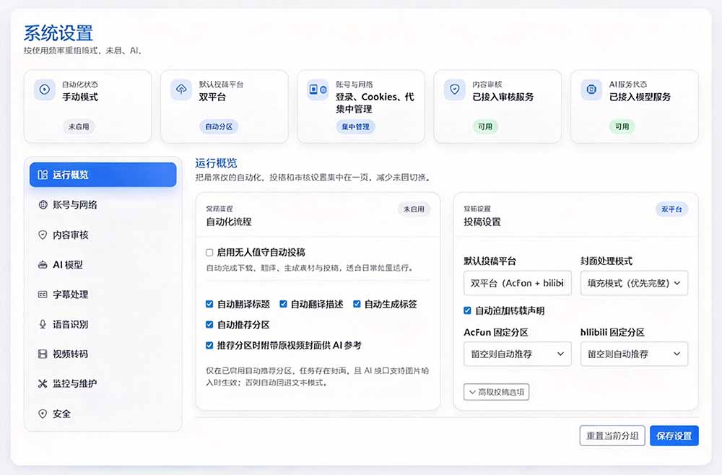Screen dimensions: 722x475
Task: Click 可用 badge on 内容审核 card
Action: tap(485, 126)
